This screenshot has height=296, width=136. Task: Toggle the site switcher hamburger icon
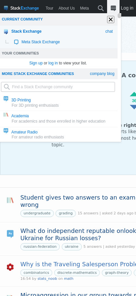coord(113,8)
